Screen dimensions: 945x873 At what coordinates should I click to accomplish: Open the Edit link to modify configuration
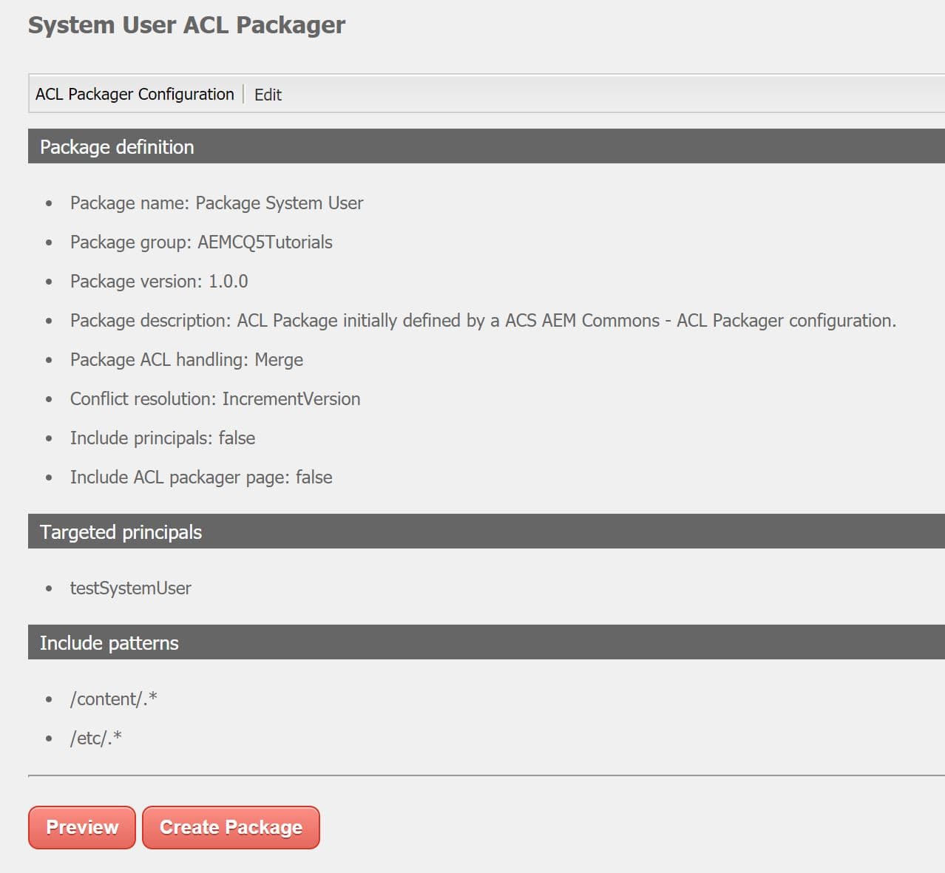pos(268,95)
